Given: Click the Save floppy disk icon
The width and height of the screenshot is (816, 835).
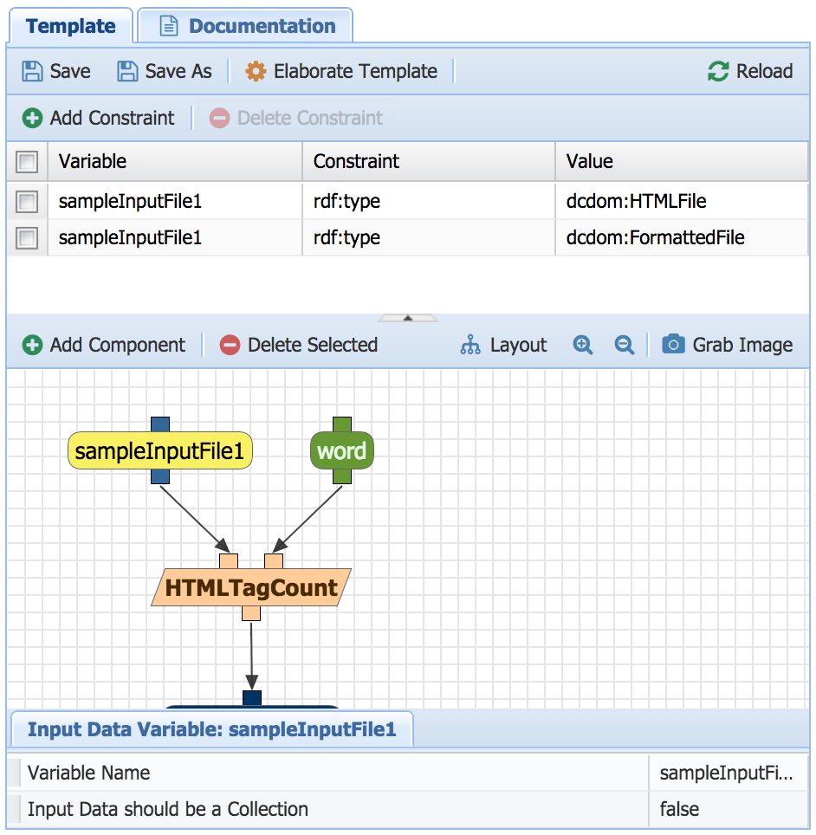Looking at the screenshot, I should 32,71.
